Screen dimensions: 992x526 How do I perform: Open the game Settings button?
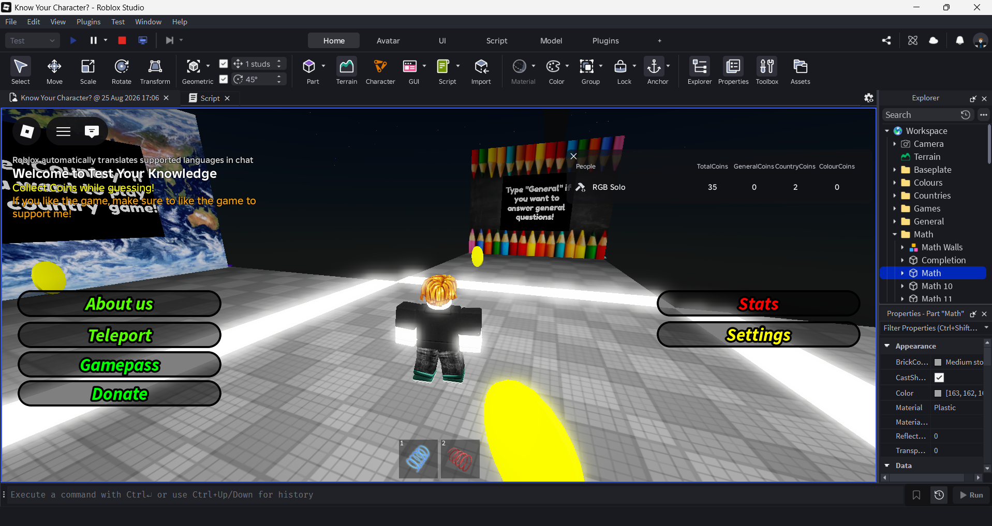[758, 335]
